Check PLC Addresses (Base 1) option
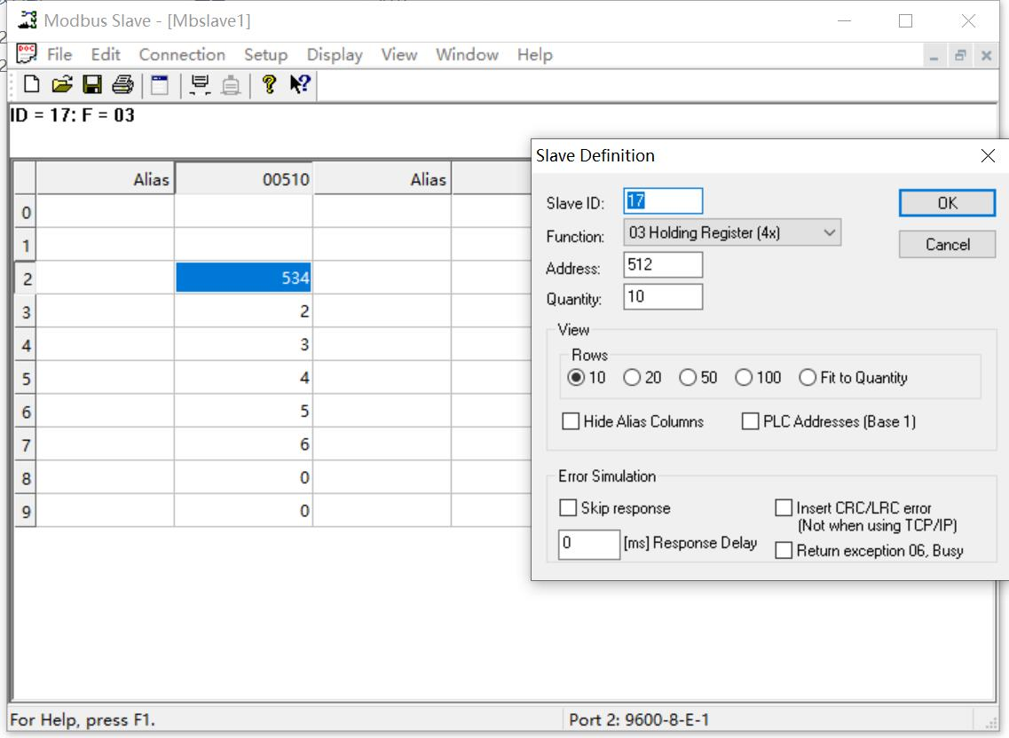 click(751, 421)
